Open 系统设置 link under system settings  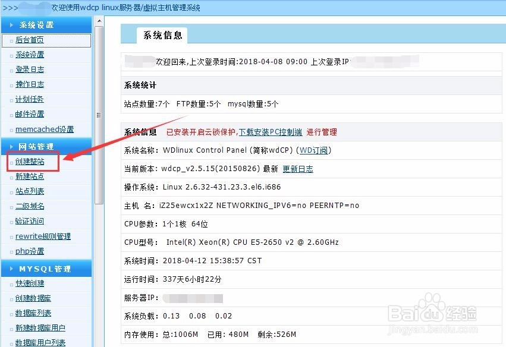pyautogui.click(x=30, y=55)
